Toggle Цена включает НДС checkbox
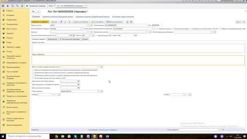Viewport: 247px width, 139px height. [x=96, y=36]
